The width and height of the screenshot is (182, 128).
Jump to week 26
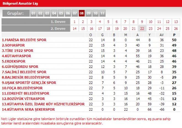coord(176,29)
